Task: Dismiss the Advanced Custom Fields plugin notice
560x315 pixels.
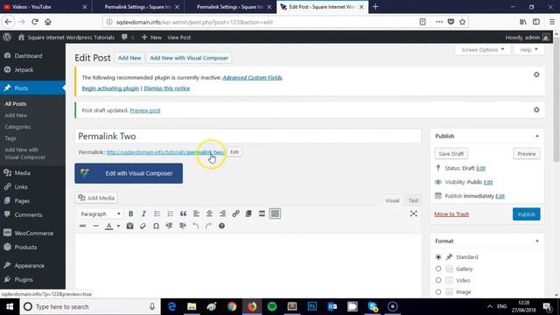Action: tap(536, 74)
